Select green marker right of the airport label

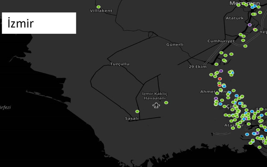click(166, 103)
